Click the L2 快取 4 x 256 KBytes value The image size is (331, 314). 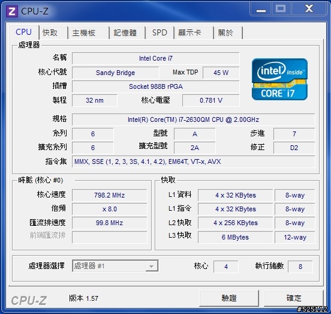pyautogui.click(x=236, y=223)
